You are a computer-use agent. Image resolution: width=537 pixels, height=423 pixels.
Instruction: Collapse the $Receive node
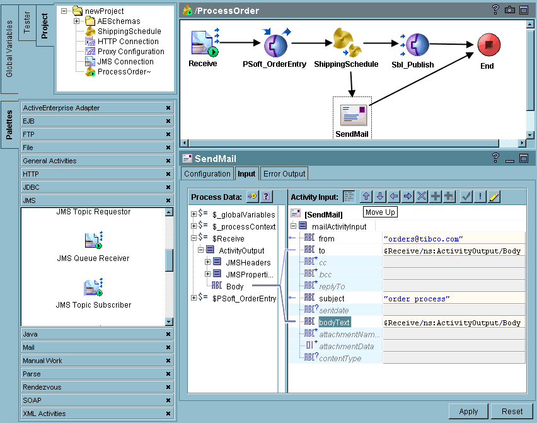(x=193, y=238)
